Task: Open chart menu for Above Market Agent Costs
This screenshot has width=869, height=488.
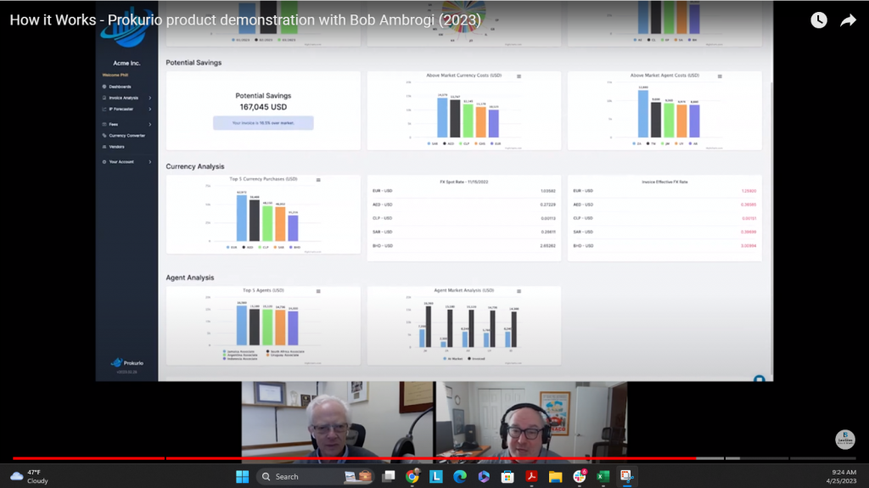Action: (720, 76)
